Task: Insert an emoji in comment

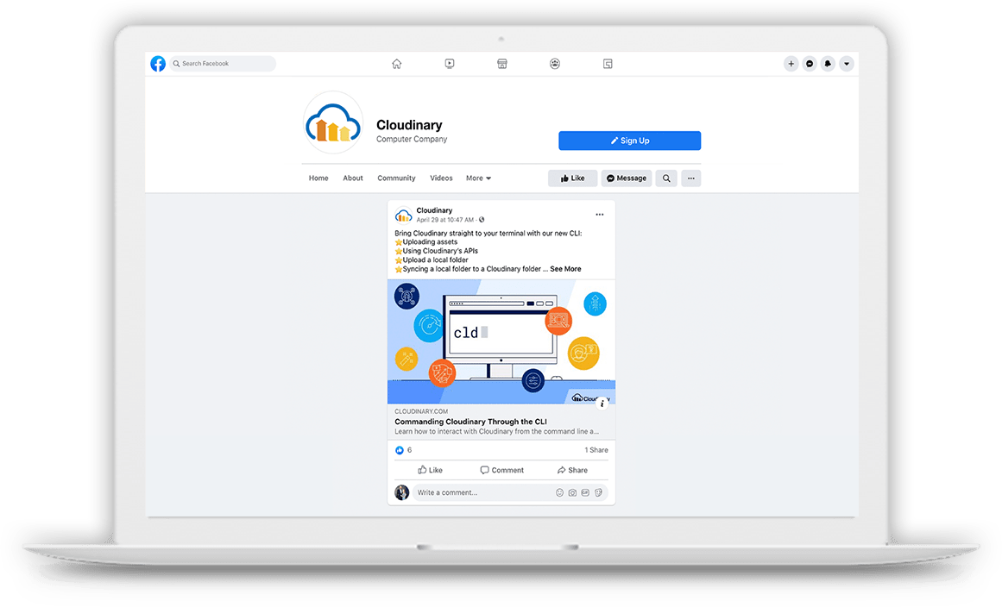Action: [560, 492]
